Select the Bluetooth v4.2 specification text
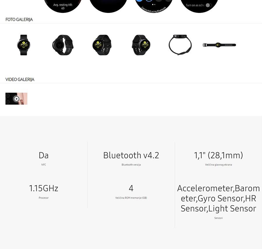Screen dimensions: 262x249 (131, 155)
